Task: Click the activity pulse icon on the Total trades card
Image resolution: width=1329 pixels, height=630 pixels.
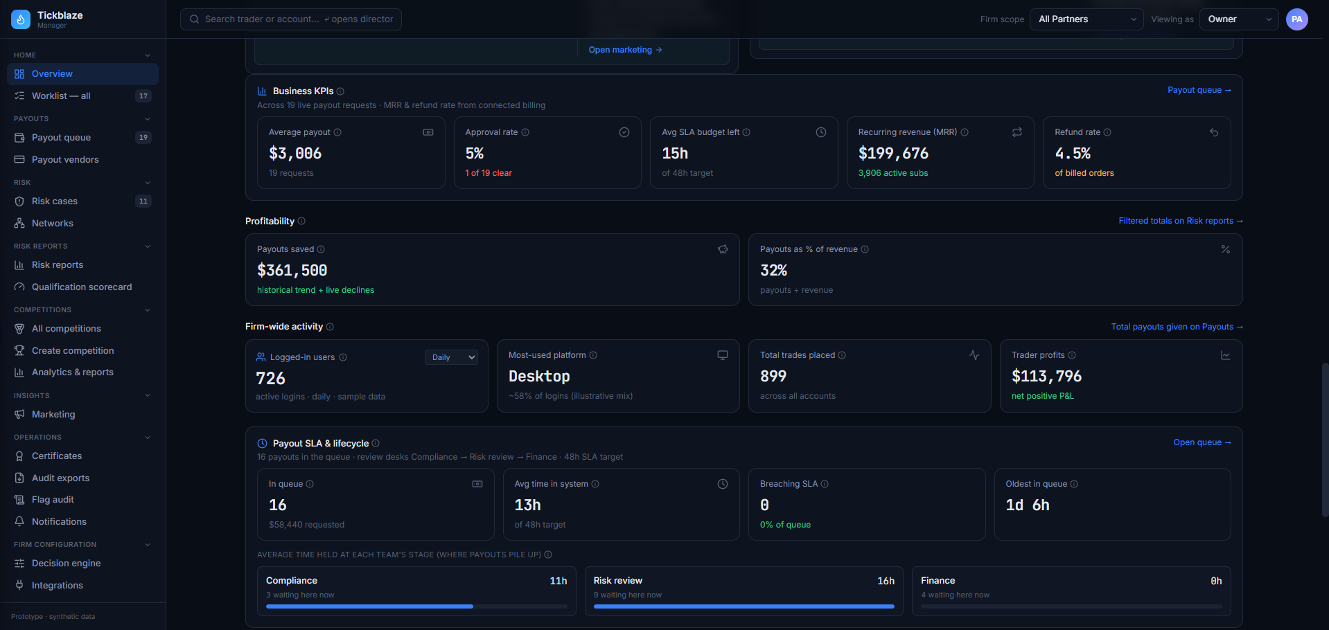Action: coord(974,355)
